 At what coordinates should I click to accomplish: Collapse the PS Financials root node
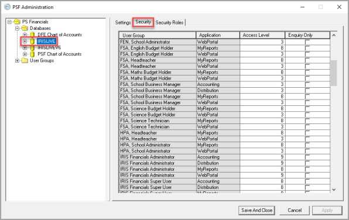point(9,22)
